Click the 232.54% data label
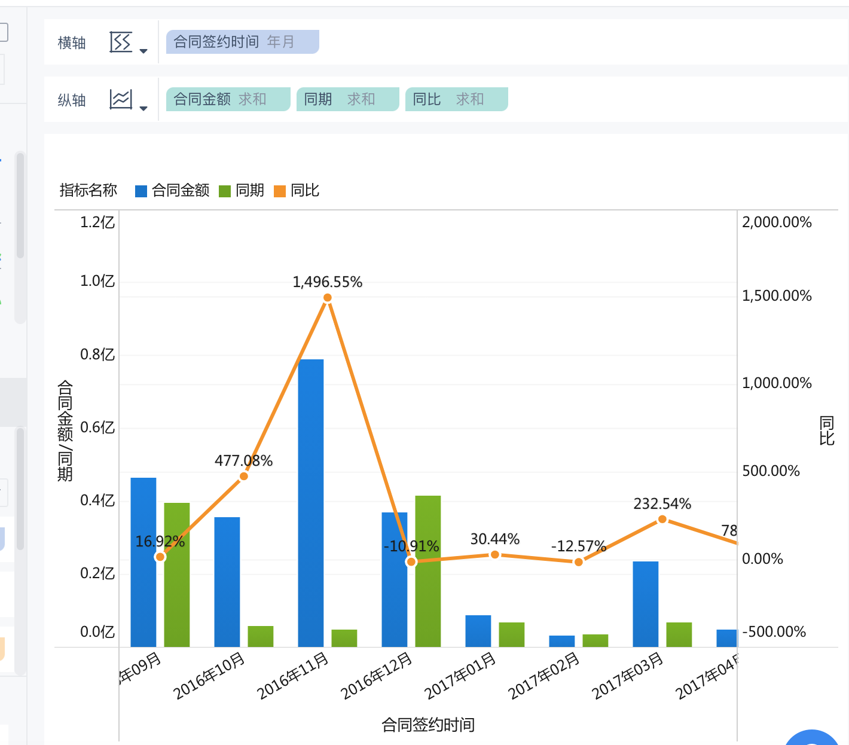 (x=662, y=504)
